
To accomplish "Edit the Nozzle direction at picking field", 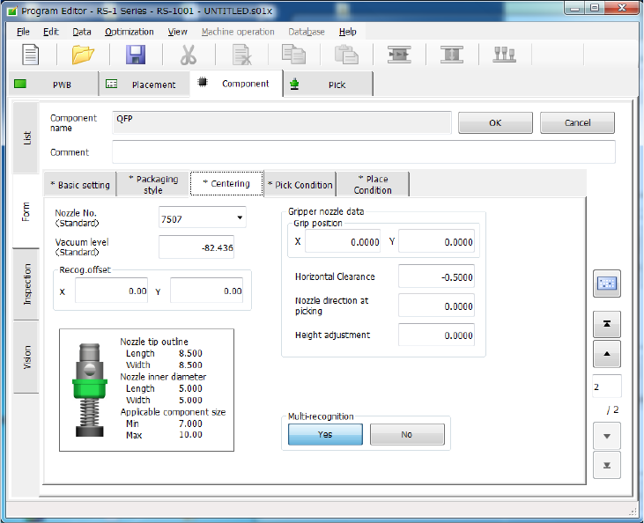I will [x=436, y=306].
